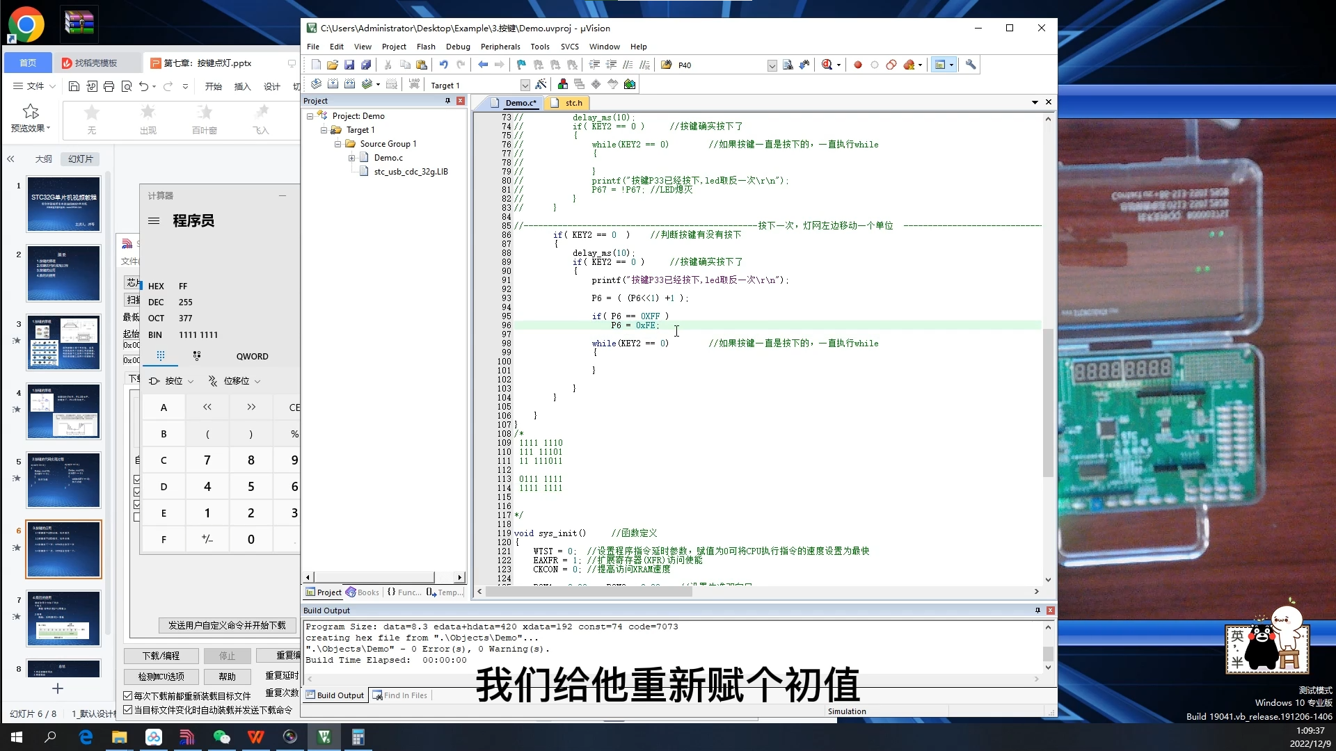Insert a breakpoint with the red dot icon

click(x=858, y=65)
